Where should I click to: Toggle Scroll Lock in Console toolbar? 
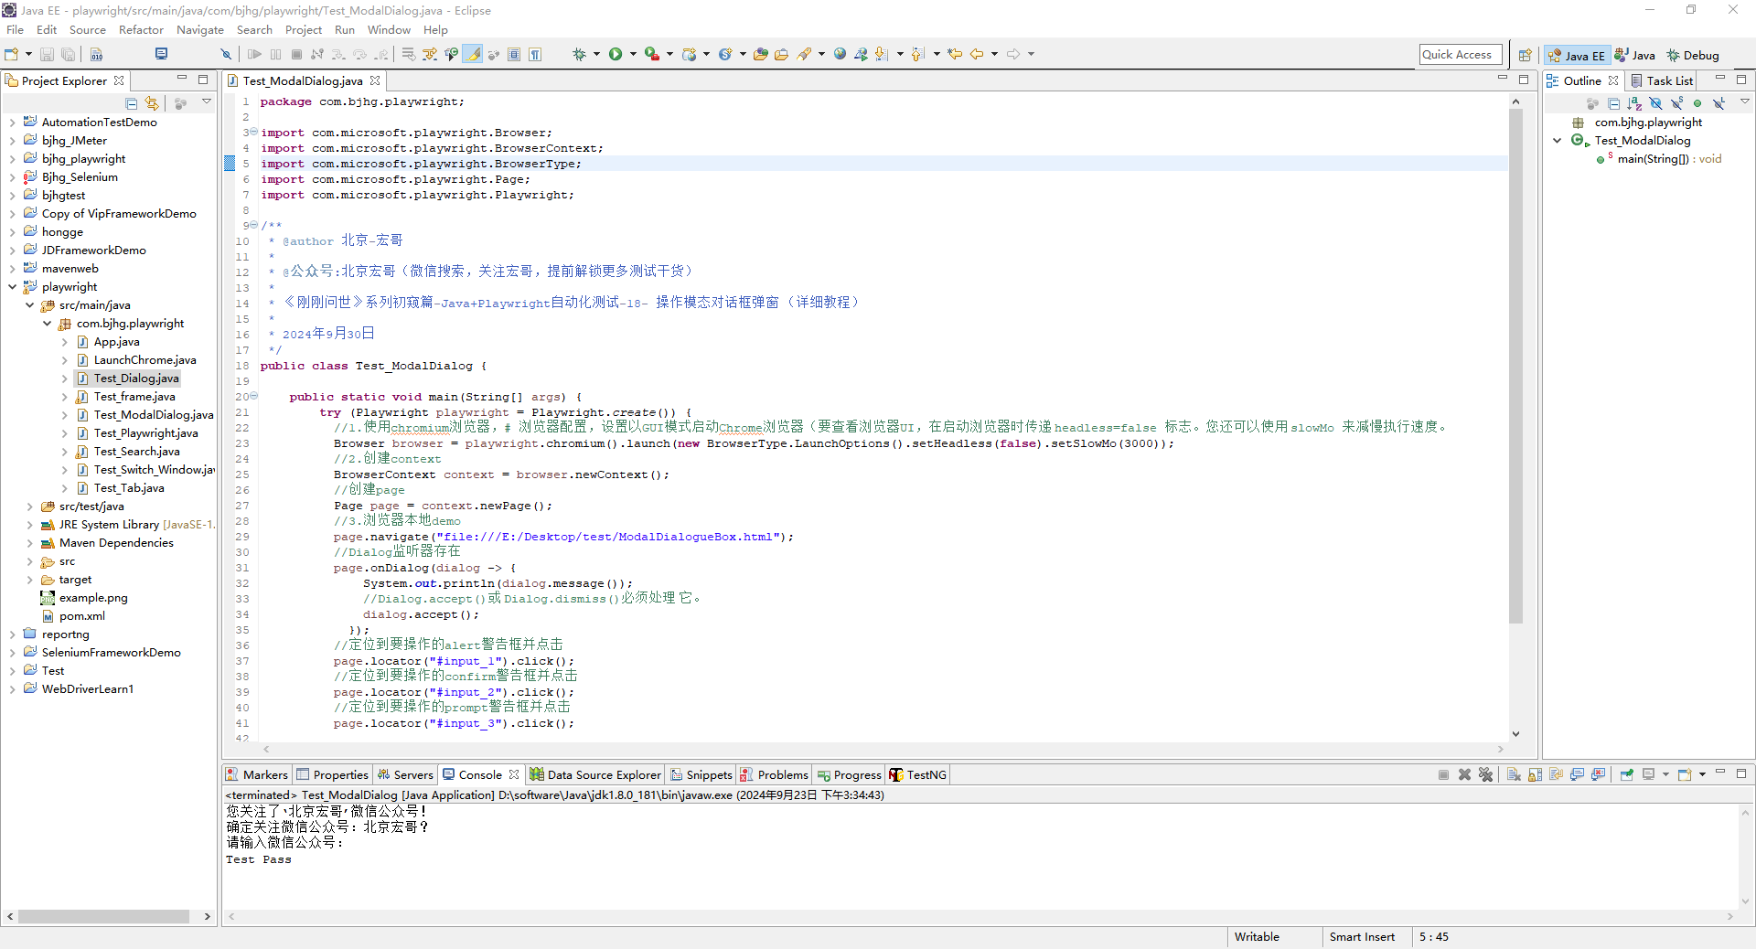pos(1535,774)
